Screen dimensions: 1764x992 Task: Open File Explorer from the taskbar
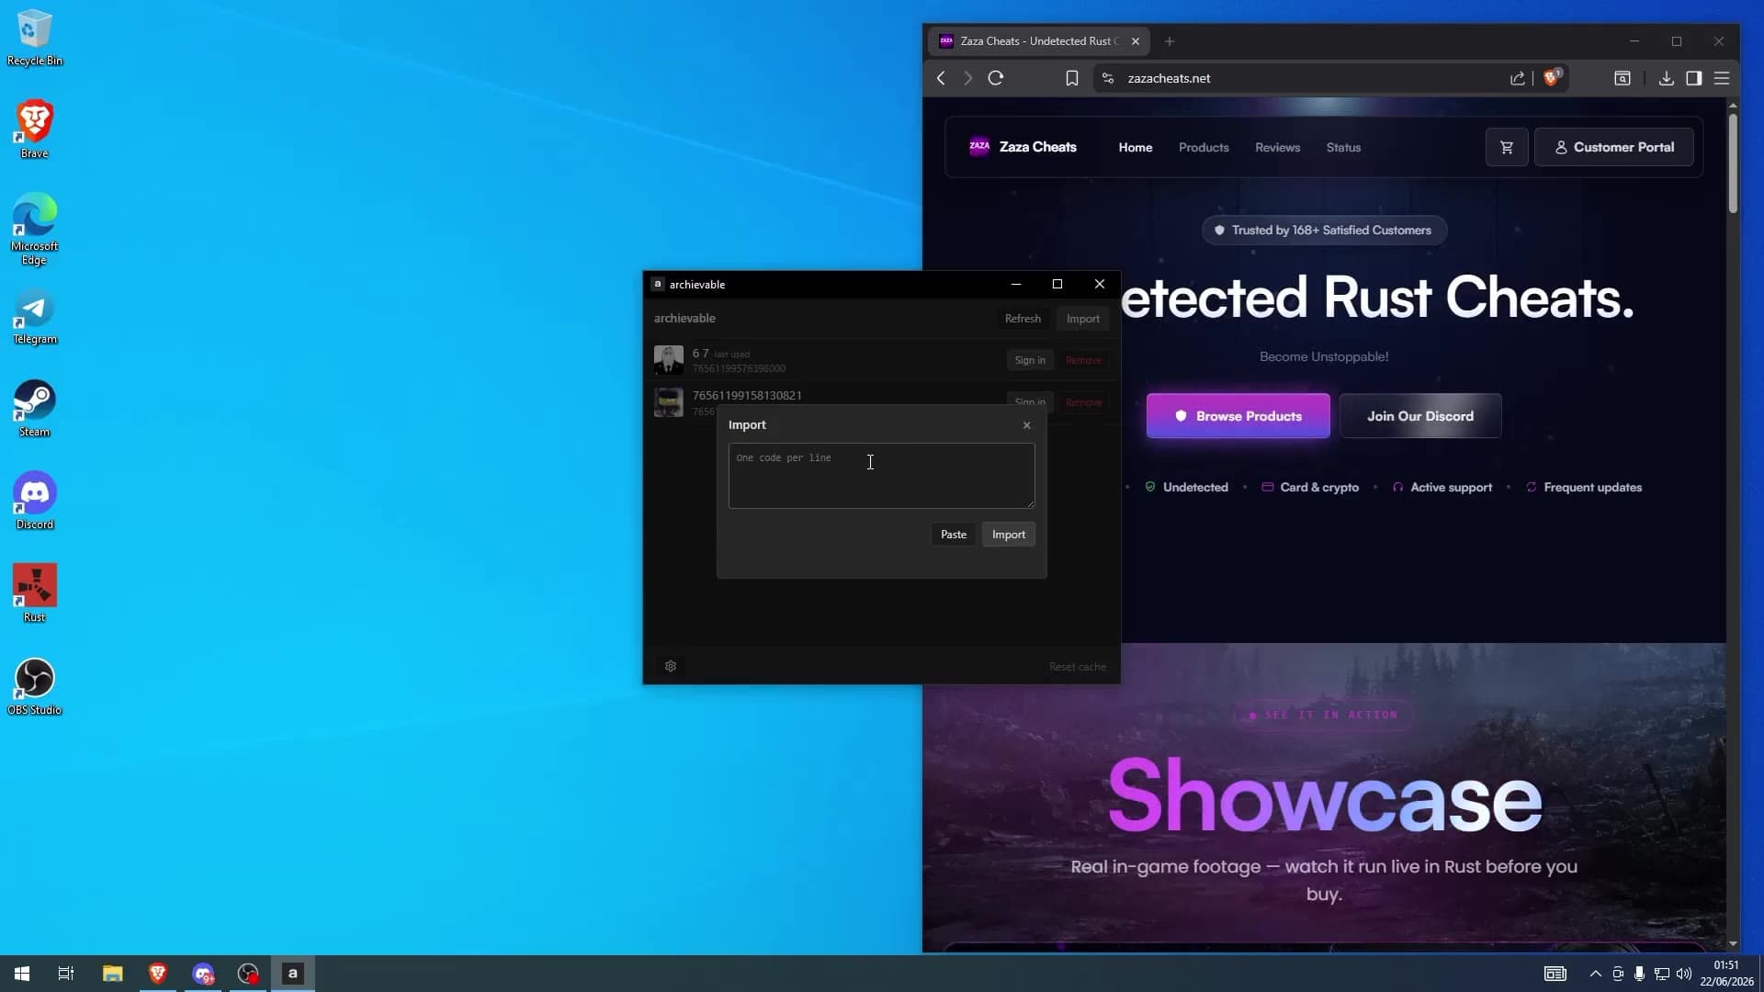(x=112, y=974)
